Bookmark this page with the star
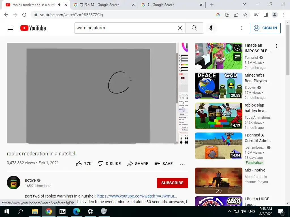The width and height of the screenshot is (290, 217). coord(245,15)
